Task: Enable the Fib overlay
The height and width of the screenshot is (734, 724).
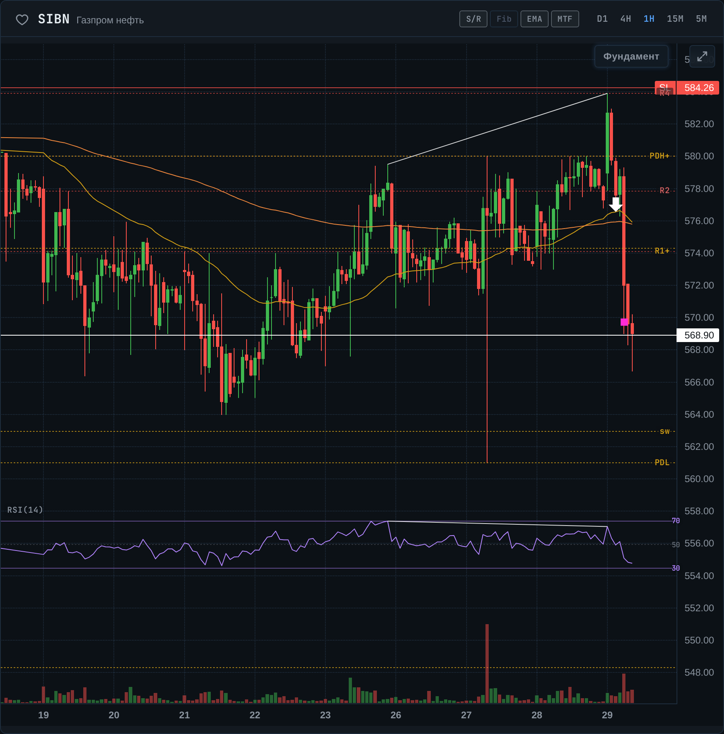Action: tap(504, 19)
